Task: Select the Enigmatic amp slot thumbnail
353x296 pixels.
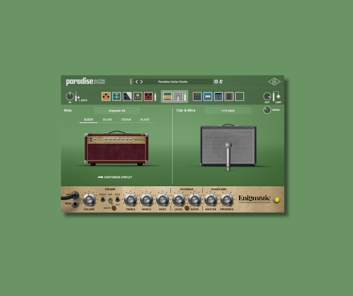Action: [x=167, y=97]
